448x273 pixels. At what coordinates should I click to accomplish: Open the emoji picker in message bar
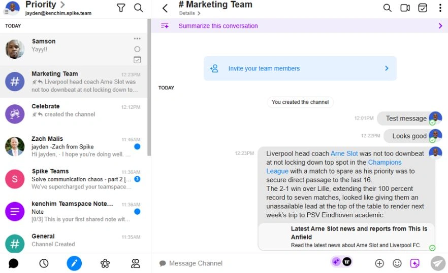tap(397, 263)
